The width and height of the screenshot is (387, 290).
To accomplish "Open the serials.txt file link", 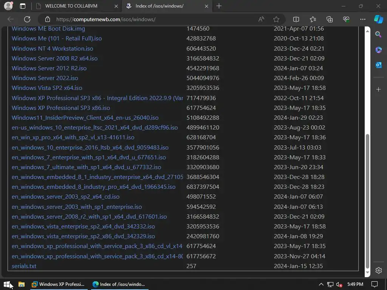I will pyautogui.click(x=24, y=266).
